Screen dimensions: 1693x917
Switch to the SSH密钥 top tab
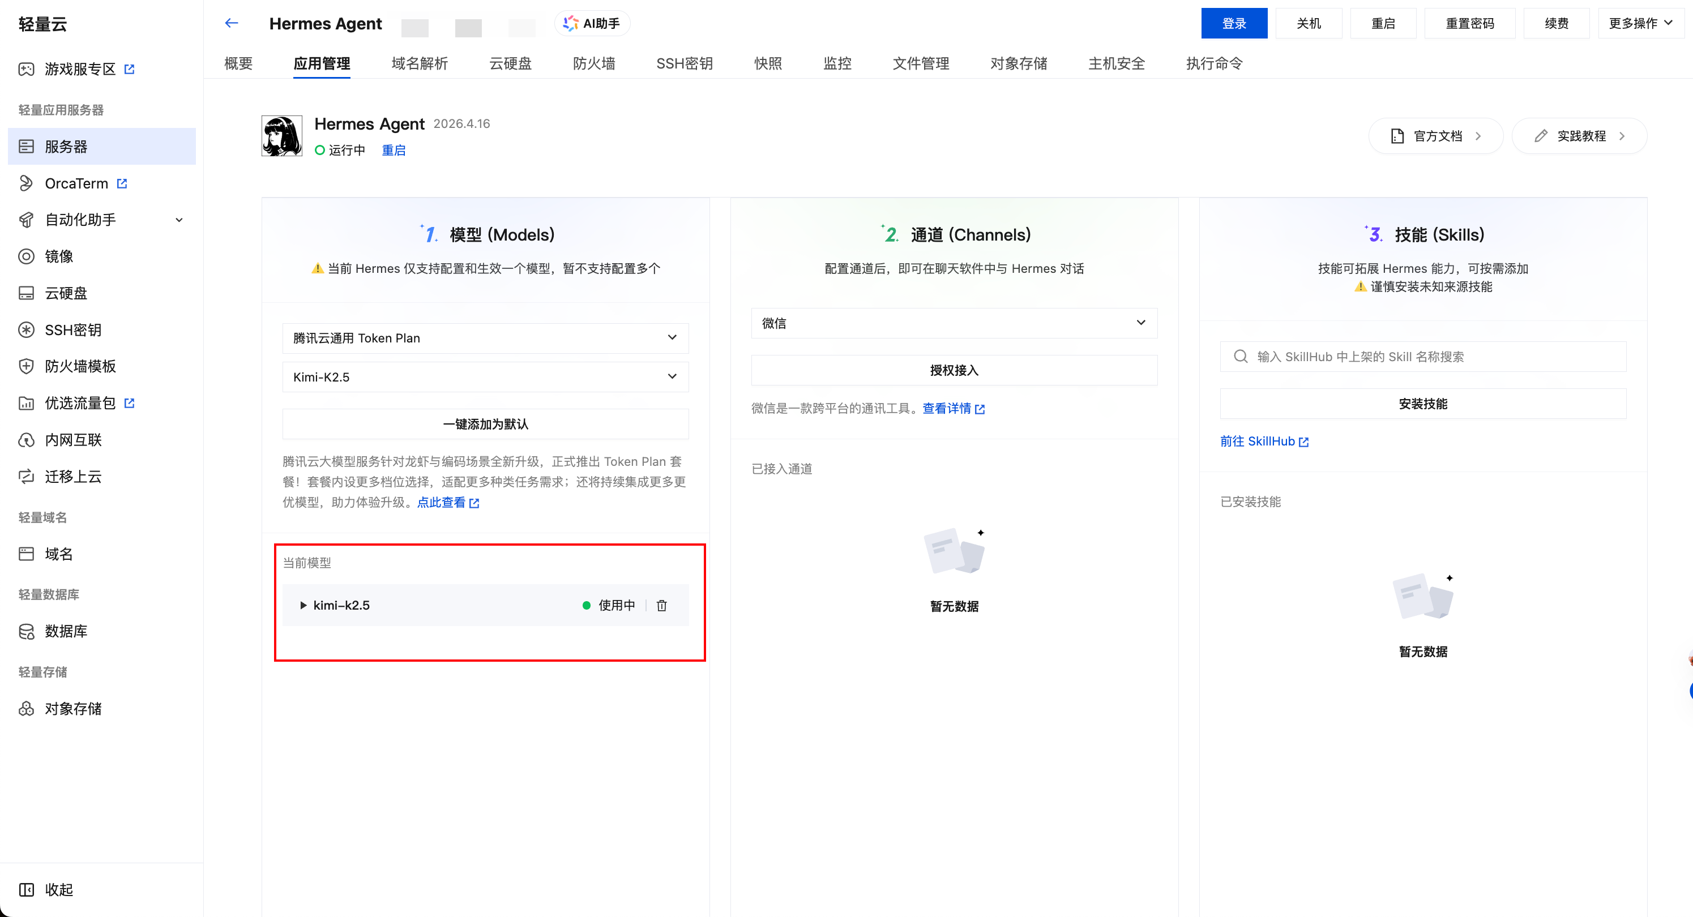pyautogui.click(x=684, y=63)
